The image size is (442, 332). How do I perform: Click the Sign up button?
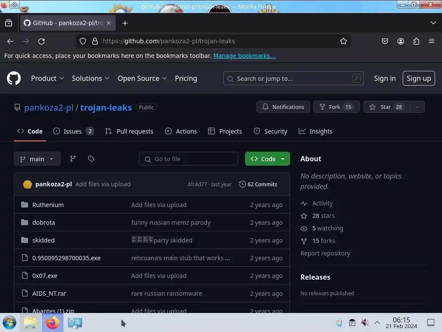419,78
